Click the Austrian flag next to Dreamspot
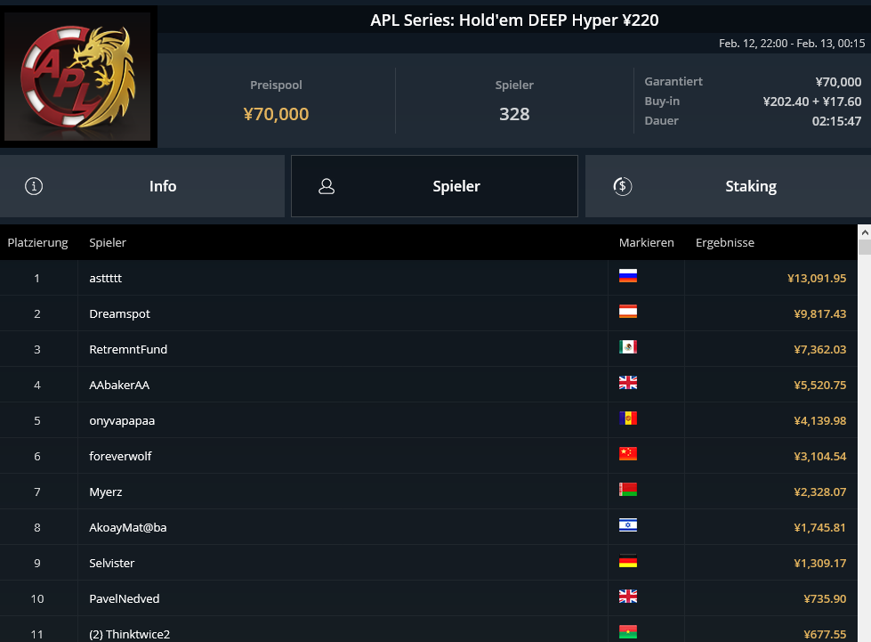The image size is (871, 642). pos(628,312)
